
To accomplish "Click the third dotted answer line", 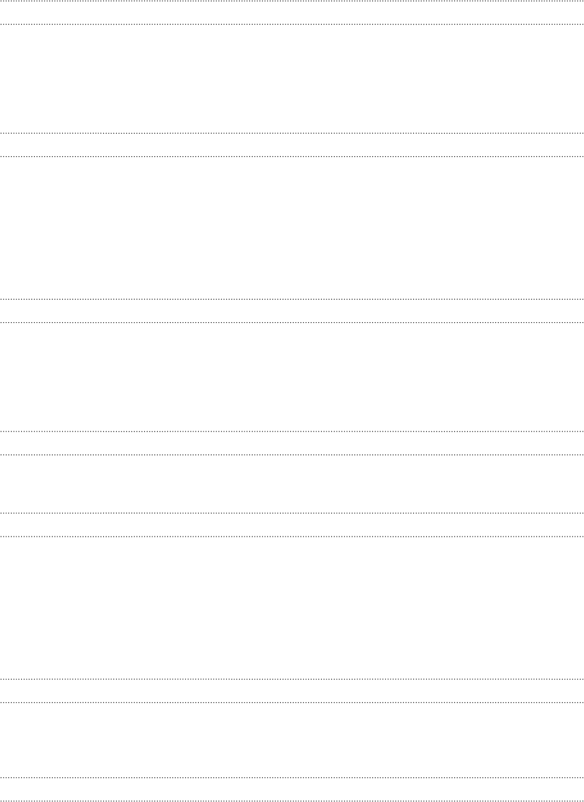I will [292, 134].
